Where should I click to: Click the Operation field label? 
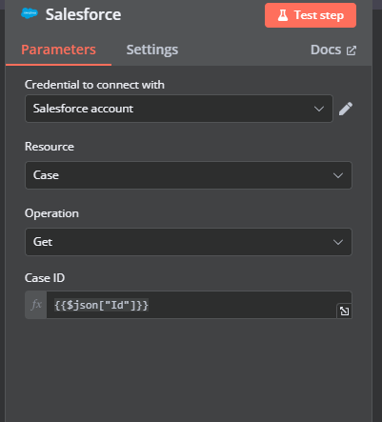pos(51,213)
